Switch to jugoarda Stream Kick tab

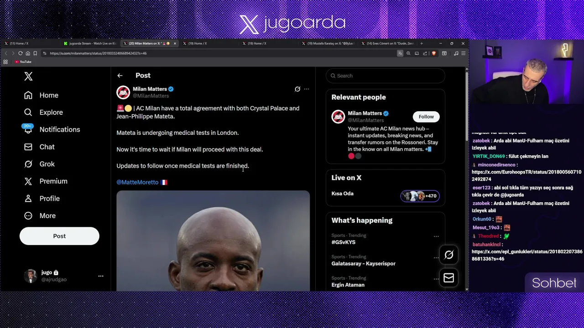(x=90, y=43)
